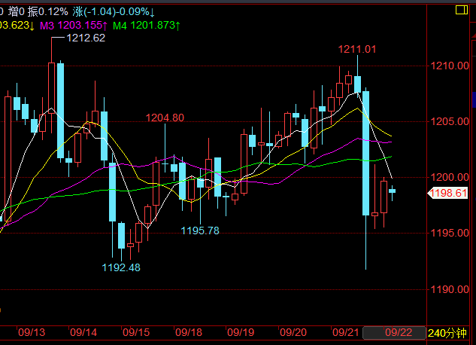Image resolution: width=476 pixels, height=345 pixels.
Task: Click the 1210.00 axis price level
Action: pyautogui.click(x=450, y=66)
